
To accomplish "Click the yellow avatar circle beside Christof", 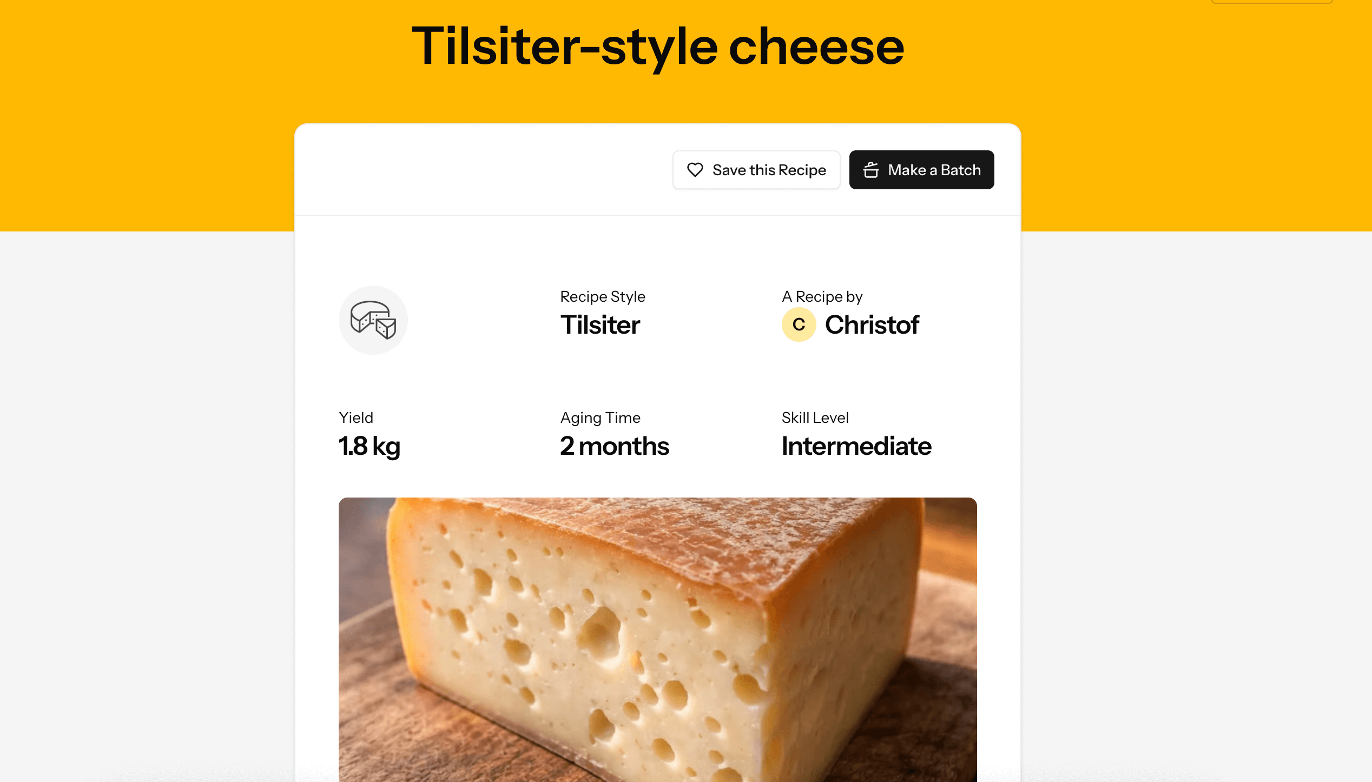I will coord(799,324).
